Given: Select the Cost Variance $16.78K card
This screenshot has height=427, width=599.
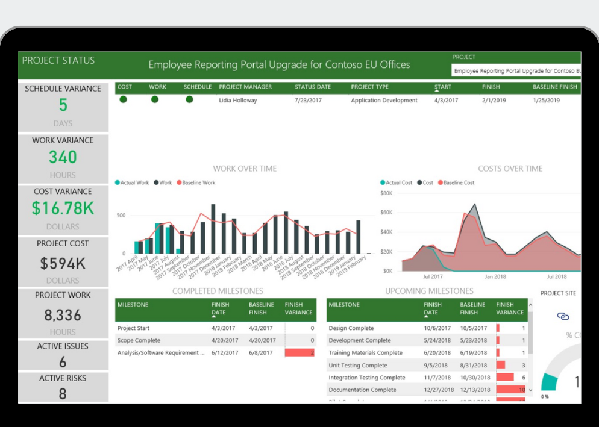Looking at the screenshot, I should pyautogui.click(x=63, y=210).
